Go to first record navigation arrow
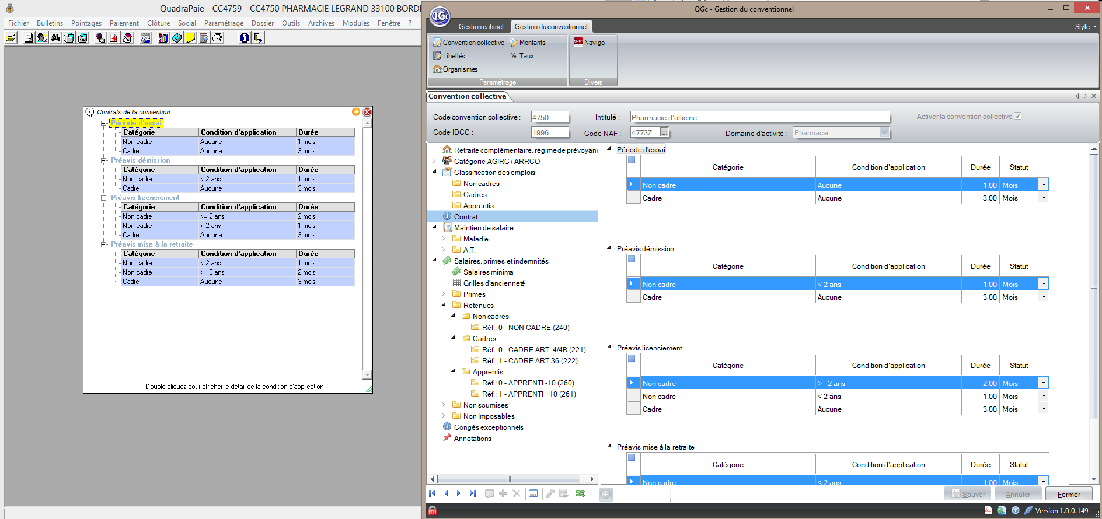This screenshot has width=1102, height=519. pos(433,493)
